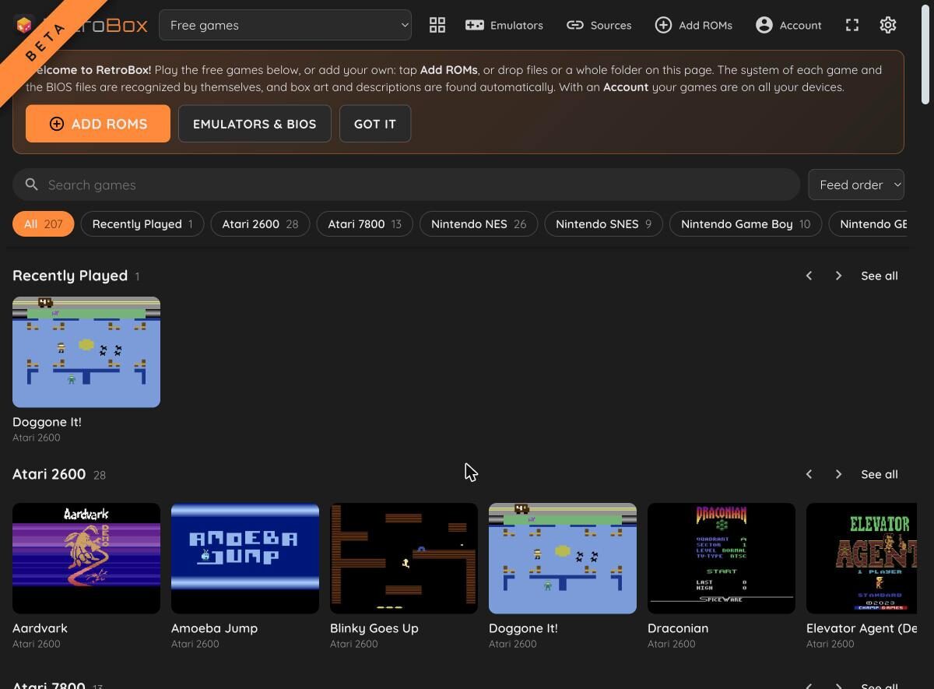This screenshot has width=934, height=689.
Task: Open the Free games dropdown
Action: [285, 25]
